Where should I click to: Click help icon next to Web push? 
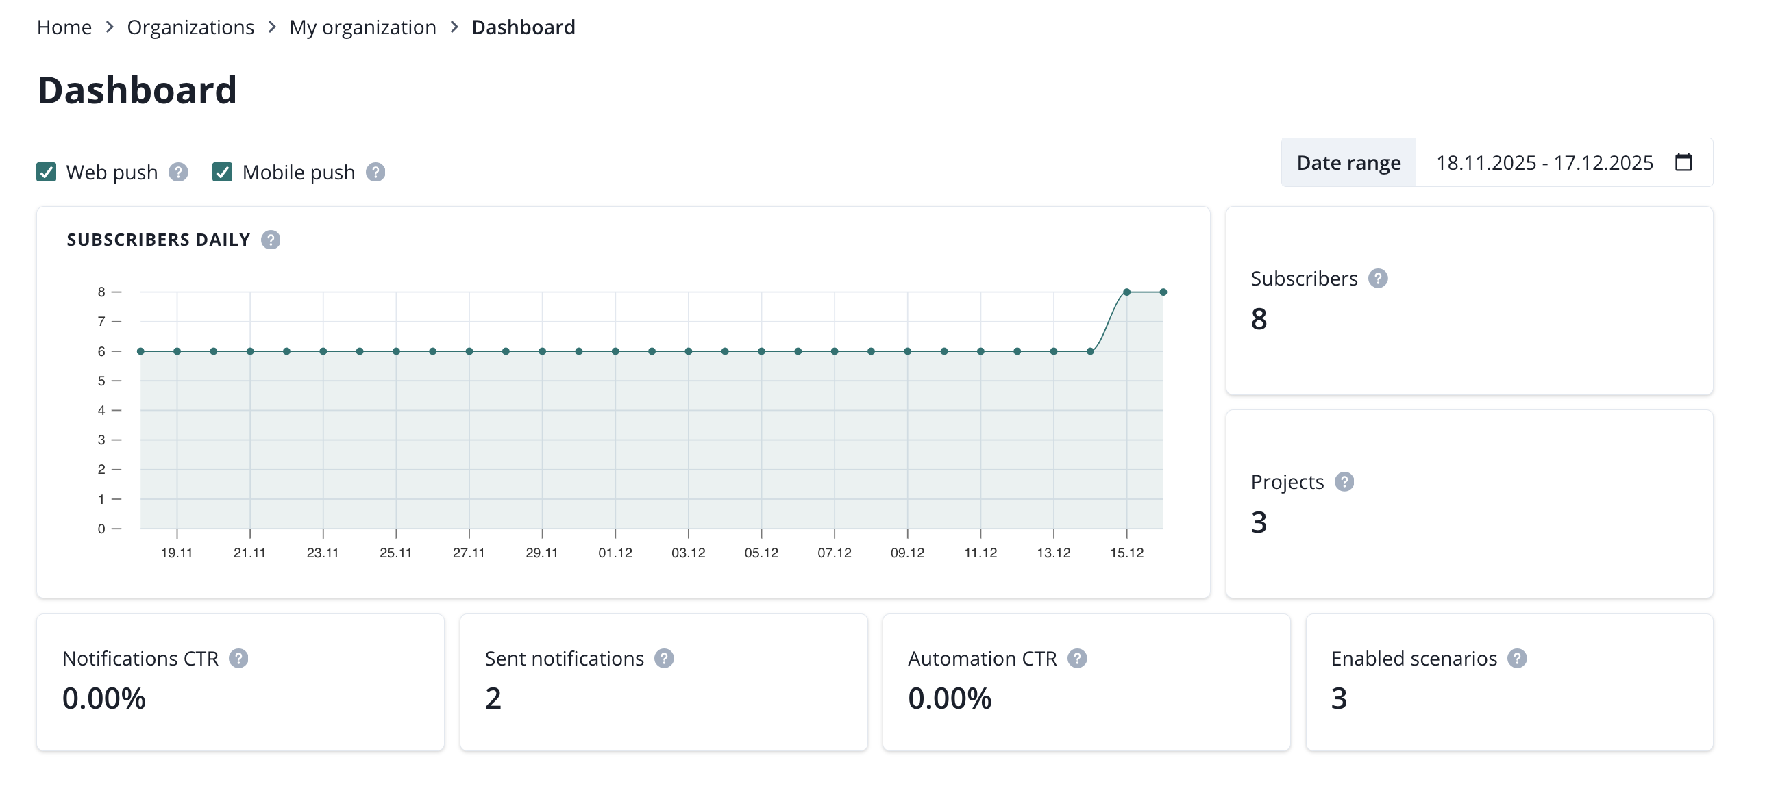coord(178,172)
